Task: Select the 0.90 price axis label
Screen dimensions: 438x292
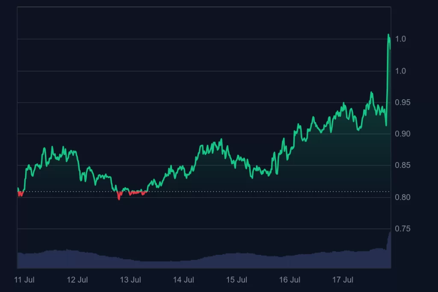Action: pyautogui.click(x=402, y=134)
